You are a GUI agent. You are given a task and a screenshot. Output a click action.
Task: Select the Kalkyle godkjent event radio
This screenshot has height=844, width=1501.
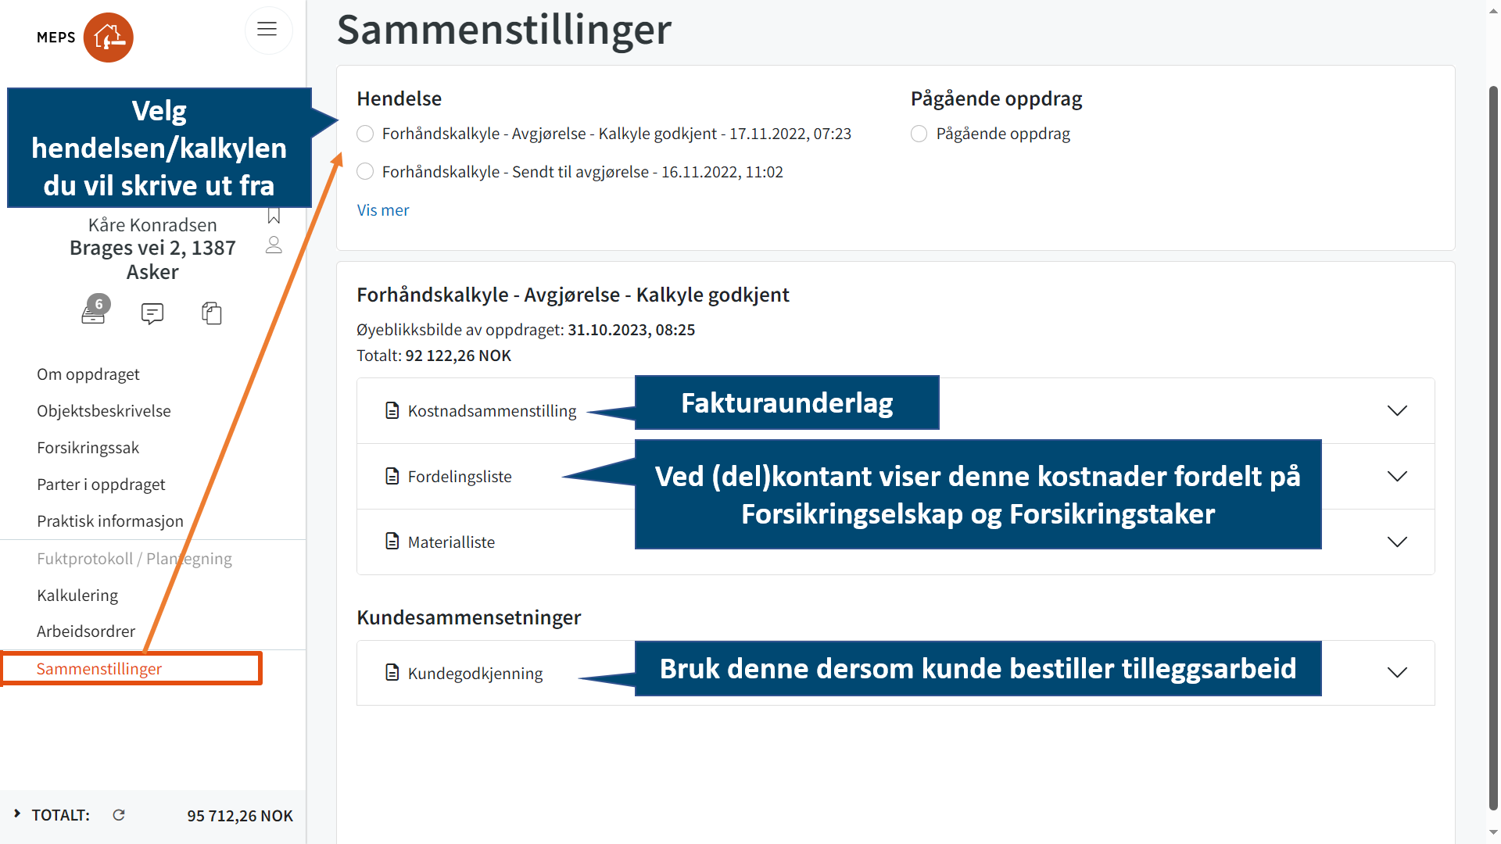(x=365, y=134)
